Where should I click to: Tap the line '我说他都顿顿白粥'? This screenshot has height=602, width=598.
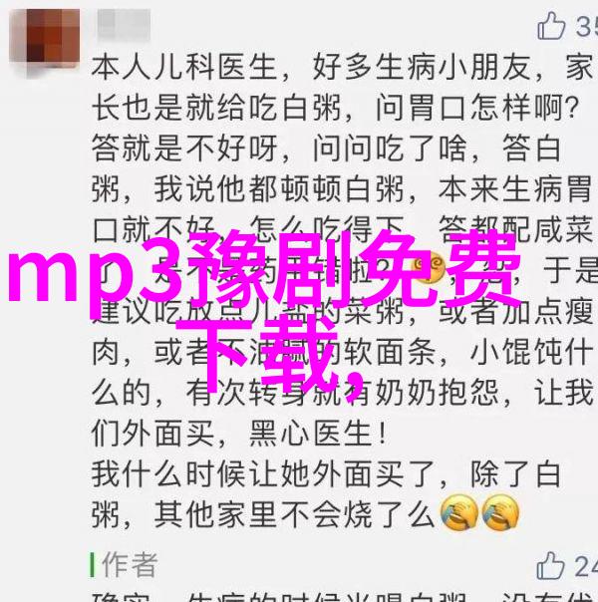point(279,189)
